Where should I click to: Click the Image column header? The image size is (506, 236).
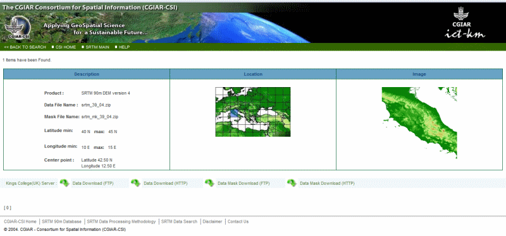419,74
